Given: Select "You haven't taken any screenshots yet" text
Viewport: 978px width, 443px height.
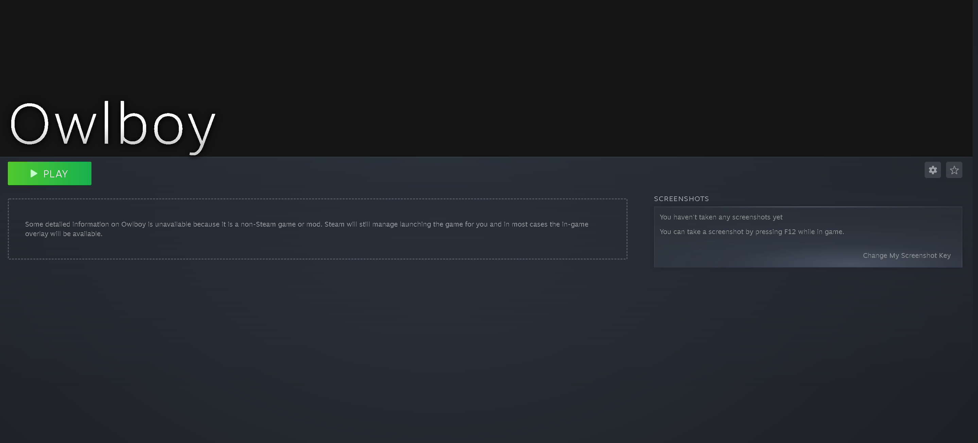Looking at the screenshot, I should coord(721,217).
